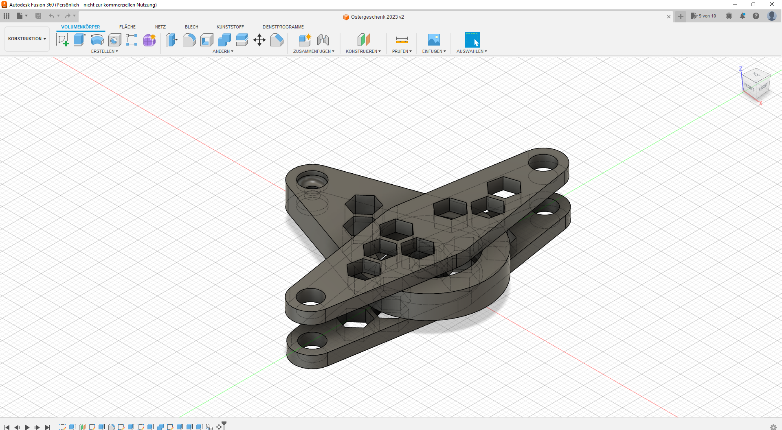Switch to the Blech tab
The height and width of the screenshot is (430, 782).
[191, 27]
